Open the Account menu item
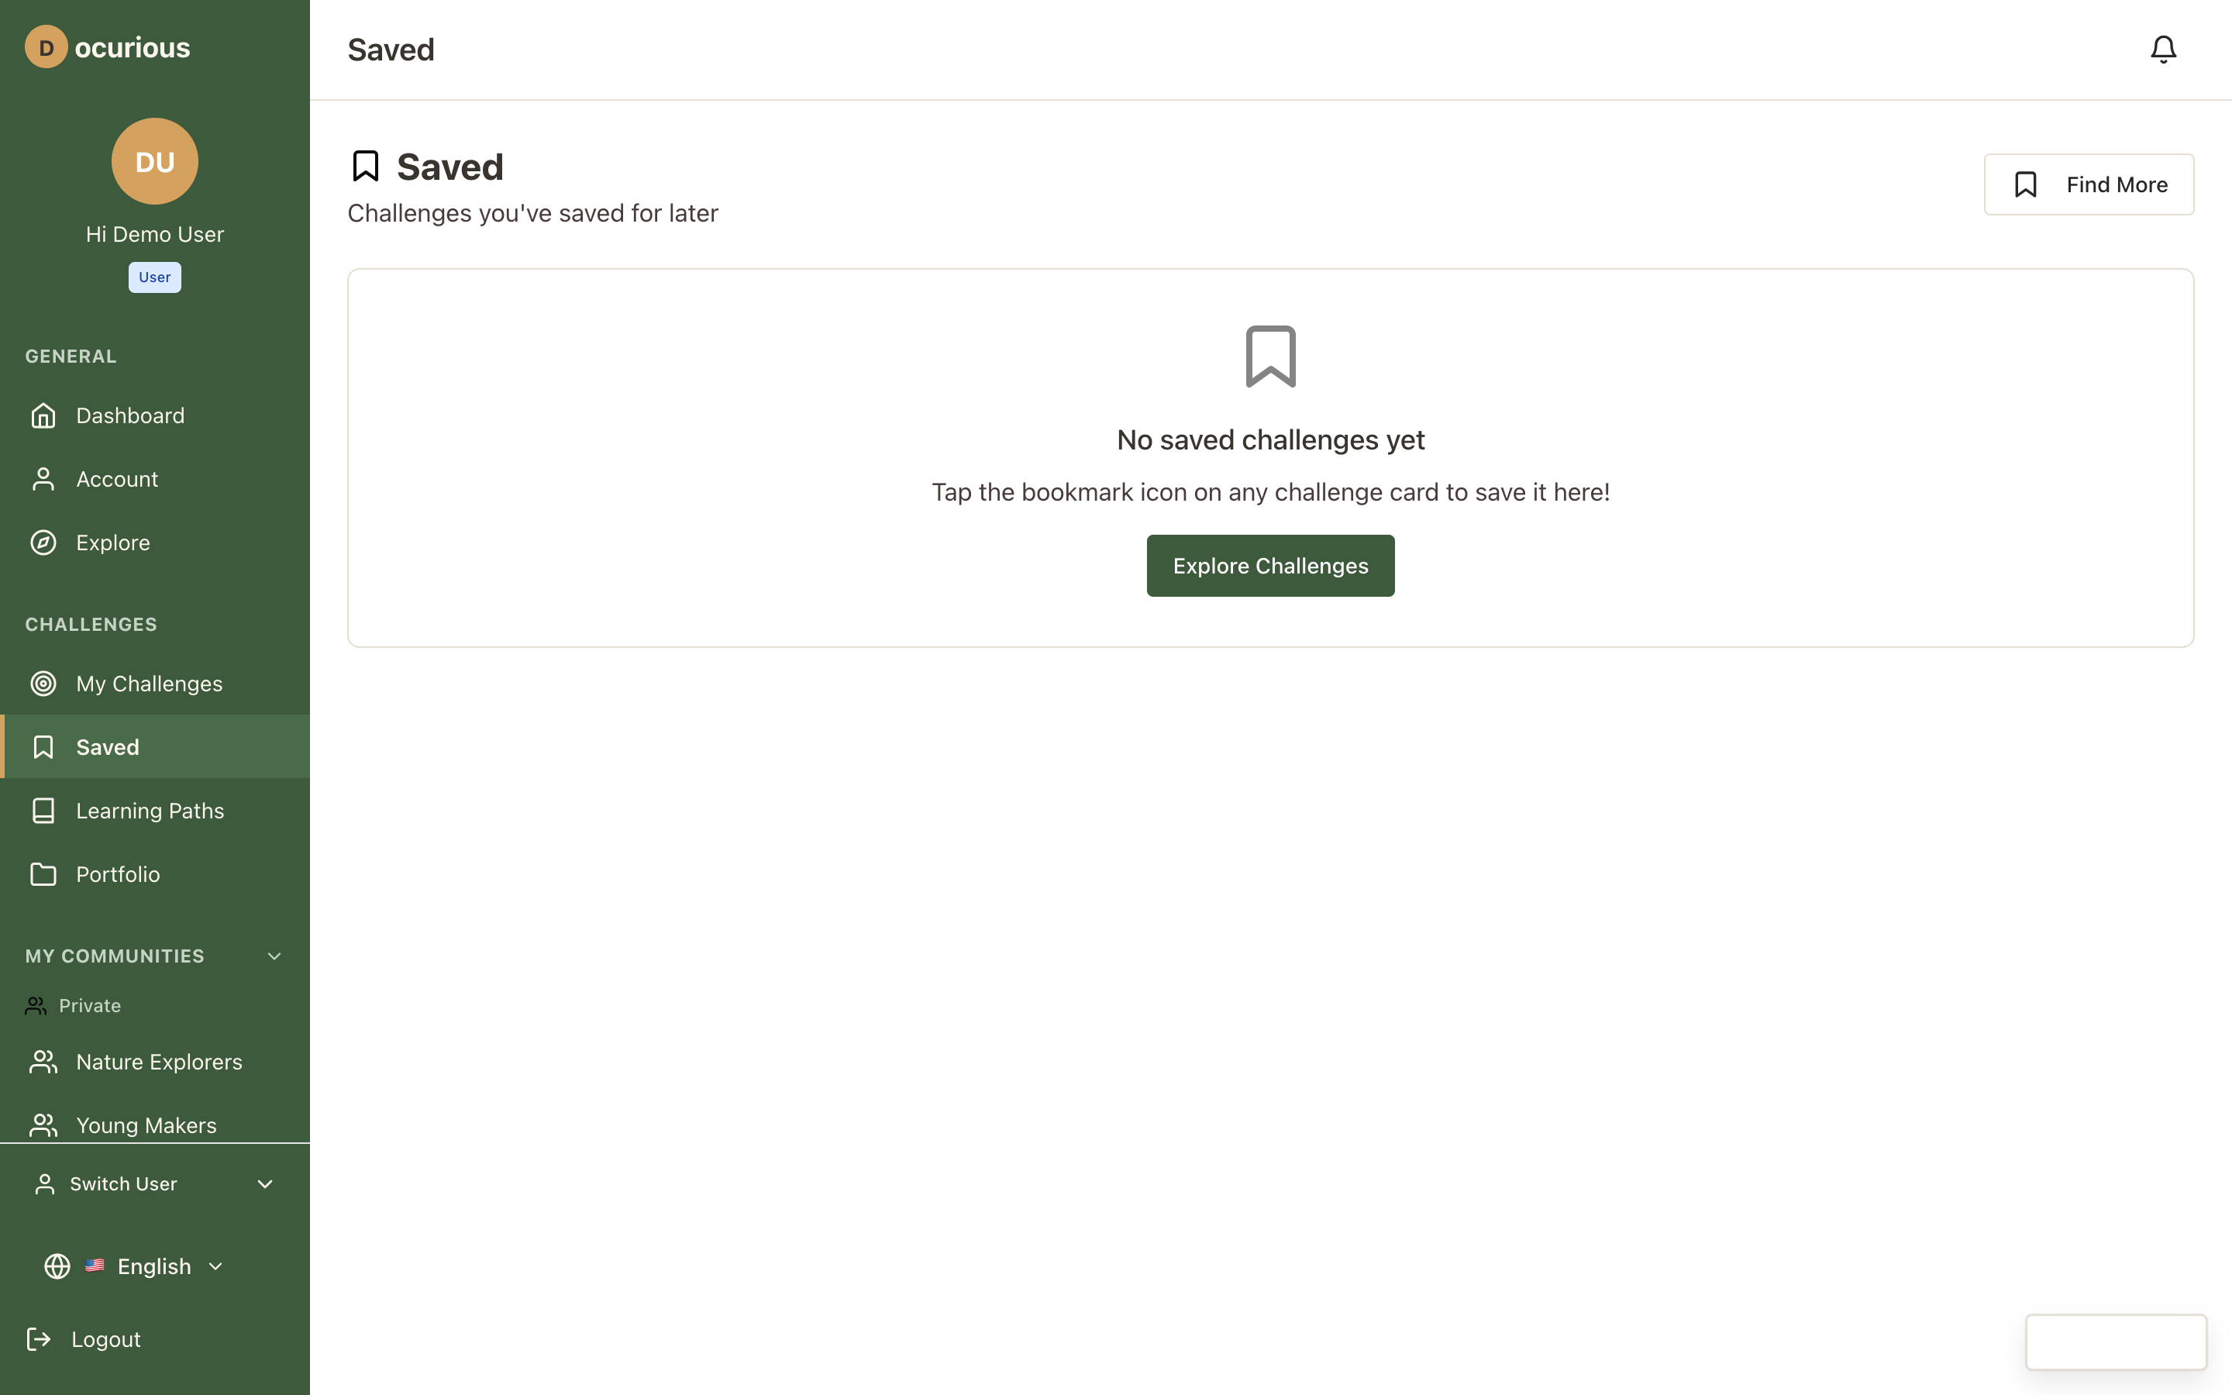Screen dimensions: 2232x1395 click(117, 480)
